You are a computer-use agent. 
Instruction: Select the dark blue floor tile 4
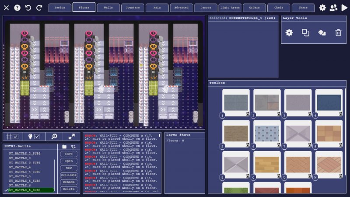(x=329, y=102)
